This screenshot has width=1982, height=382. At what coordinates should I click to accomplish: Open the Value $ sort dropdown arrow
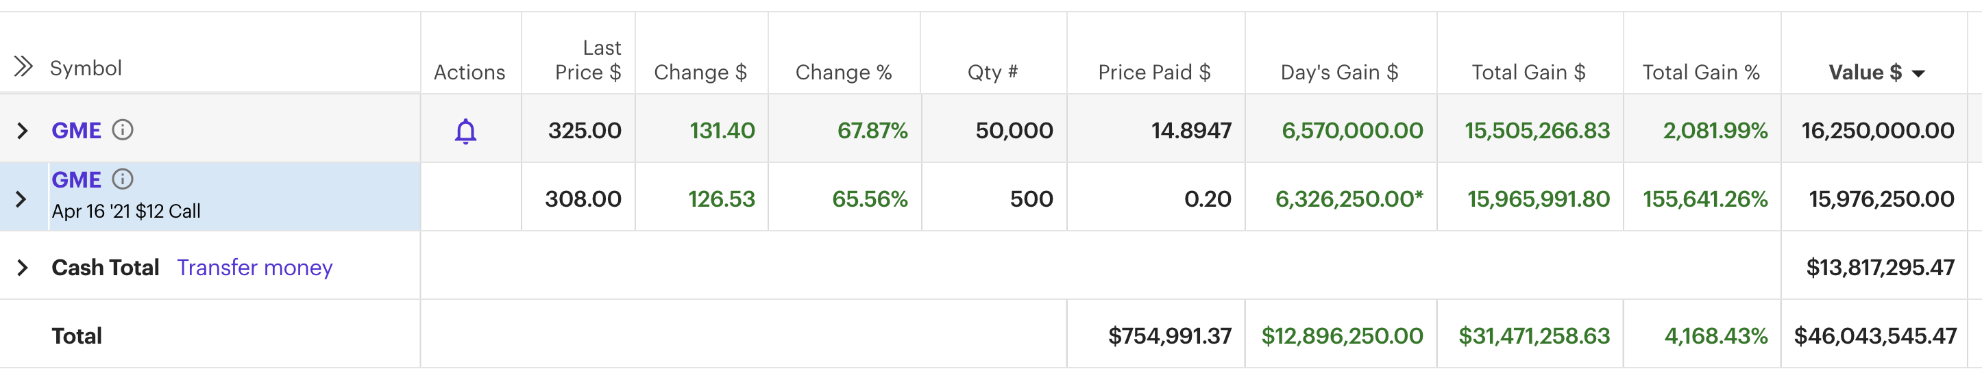click(x=1919, y=74)
